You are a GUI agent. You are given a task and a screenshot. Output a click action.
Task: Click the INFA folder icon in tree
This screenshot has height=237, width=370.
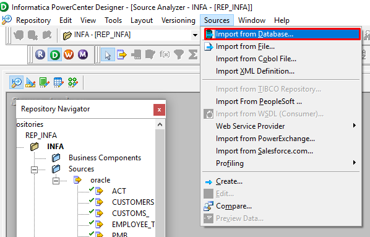coord(35,147)
